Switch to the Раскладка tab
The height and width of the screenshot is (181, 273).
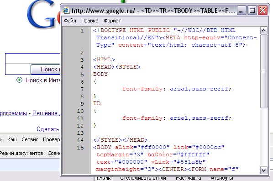pos(189,178)
